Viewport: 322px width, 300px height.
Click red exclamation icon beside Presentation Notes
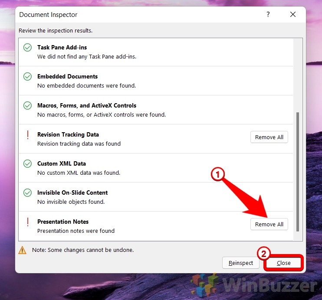[28, 222]
